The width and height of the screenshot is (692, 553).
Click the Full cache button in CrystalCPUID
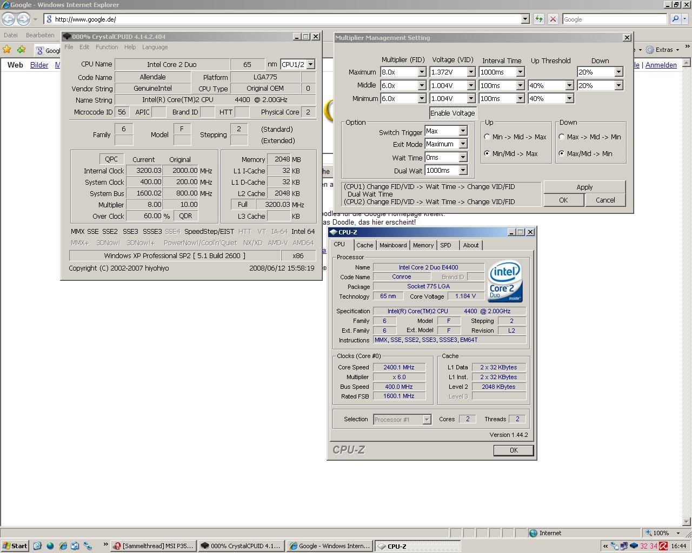[243, 205]
